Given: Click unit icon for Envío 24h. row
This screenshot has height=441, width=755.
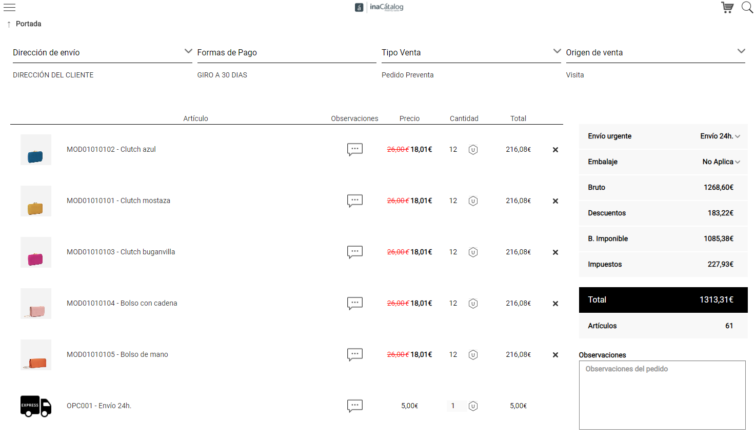Looking at the screenshot, I should [x=473, y=406].
